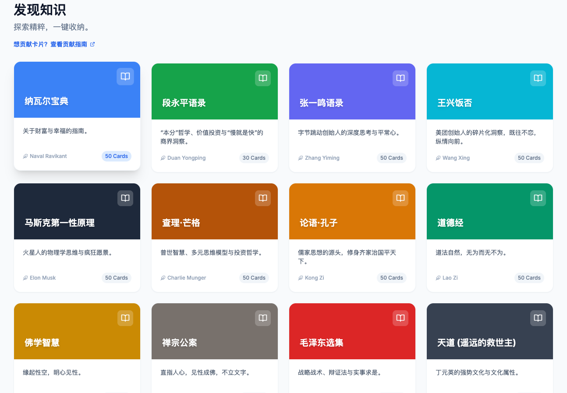Open the 纳瓦尔宝典 card title
The image size is (567, 393).
[46, 101]
